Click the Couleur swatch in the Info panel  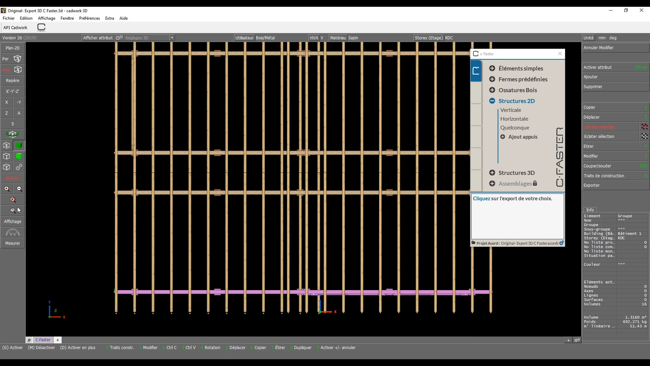click(622, 264)
